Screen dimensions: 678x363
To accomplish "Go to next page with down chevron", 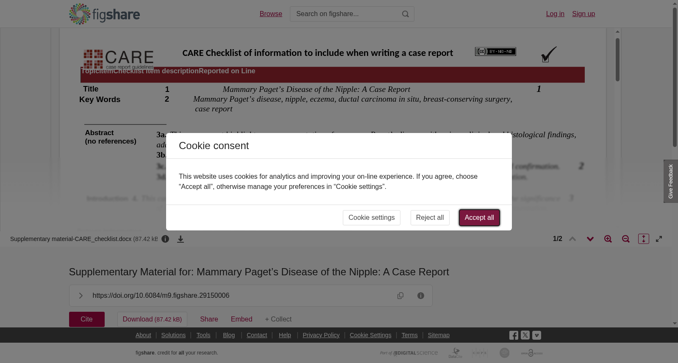I will tap(590, 239).
